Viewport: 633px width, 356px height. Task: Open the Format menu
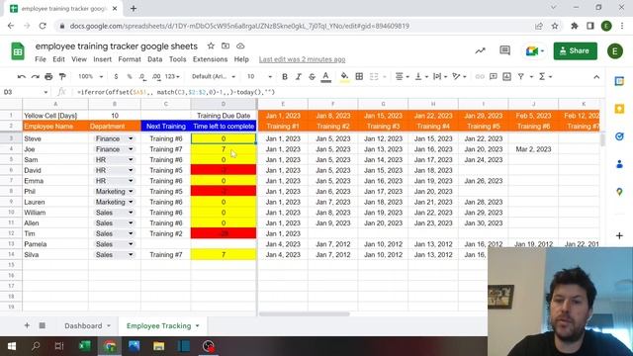[130, 59]
